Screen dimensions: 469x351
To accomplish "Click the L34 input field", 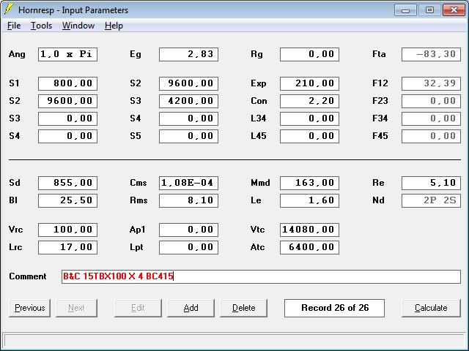I will tap(309, 118).
